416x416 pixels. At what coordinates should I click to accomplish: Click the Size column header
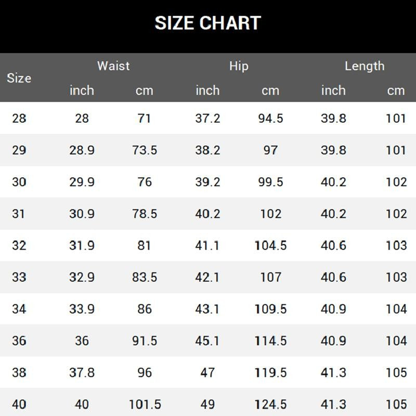tap(19, 78)
